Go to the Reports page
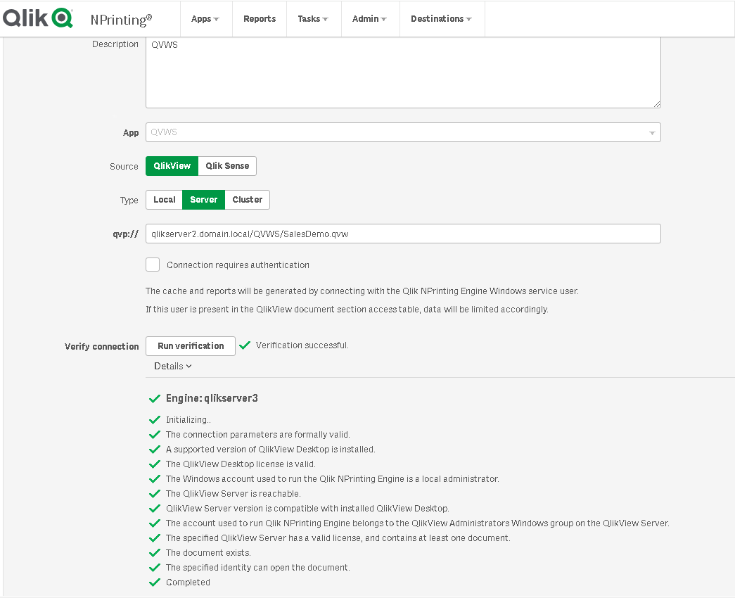The image size is (735, 598). [260, 19]
